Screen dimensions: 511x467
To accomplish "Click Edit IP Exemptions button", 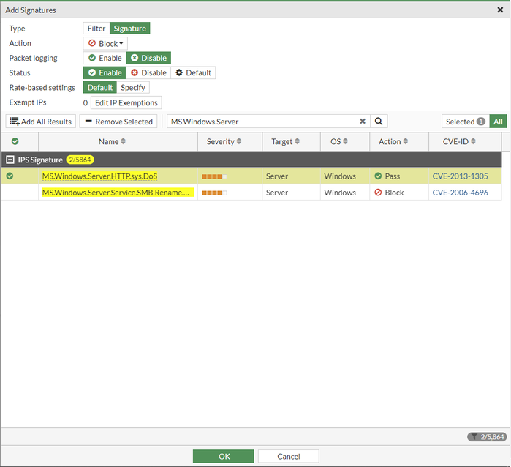I will [126, 102].
